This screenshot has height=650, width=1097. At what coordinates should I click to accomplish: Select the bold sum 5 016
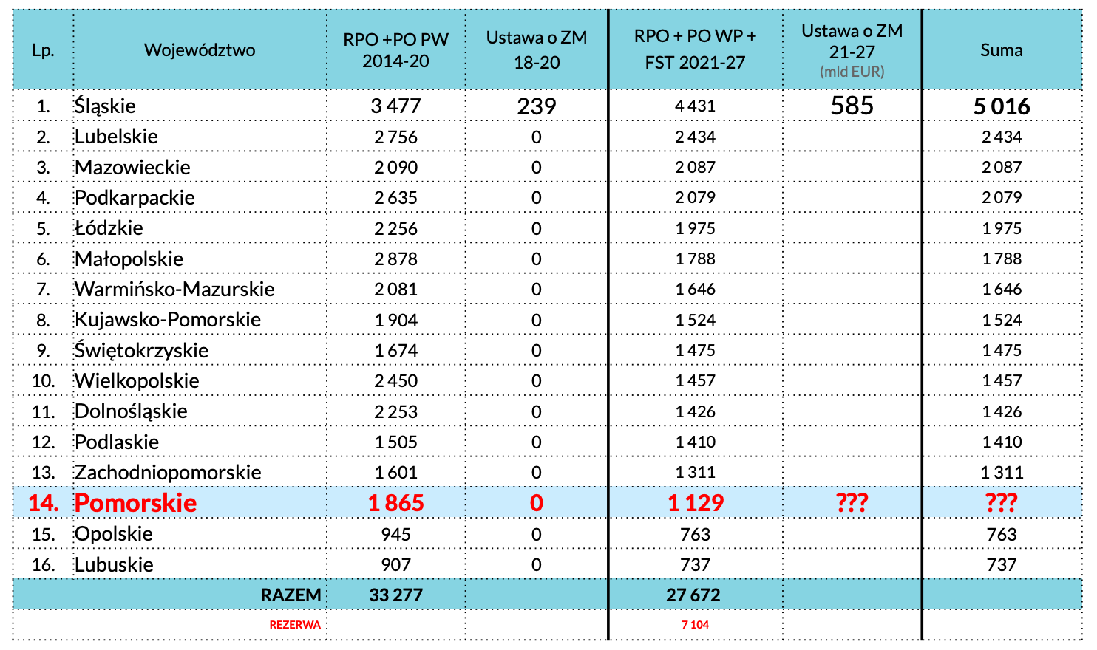pyautogui.click(x=1002, y=106)
